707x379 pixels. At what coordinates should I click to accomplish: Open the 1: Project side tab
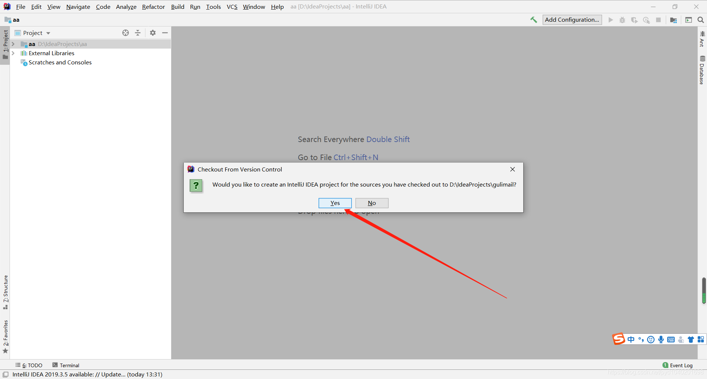point(5,45)
